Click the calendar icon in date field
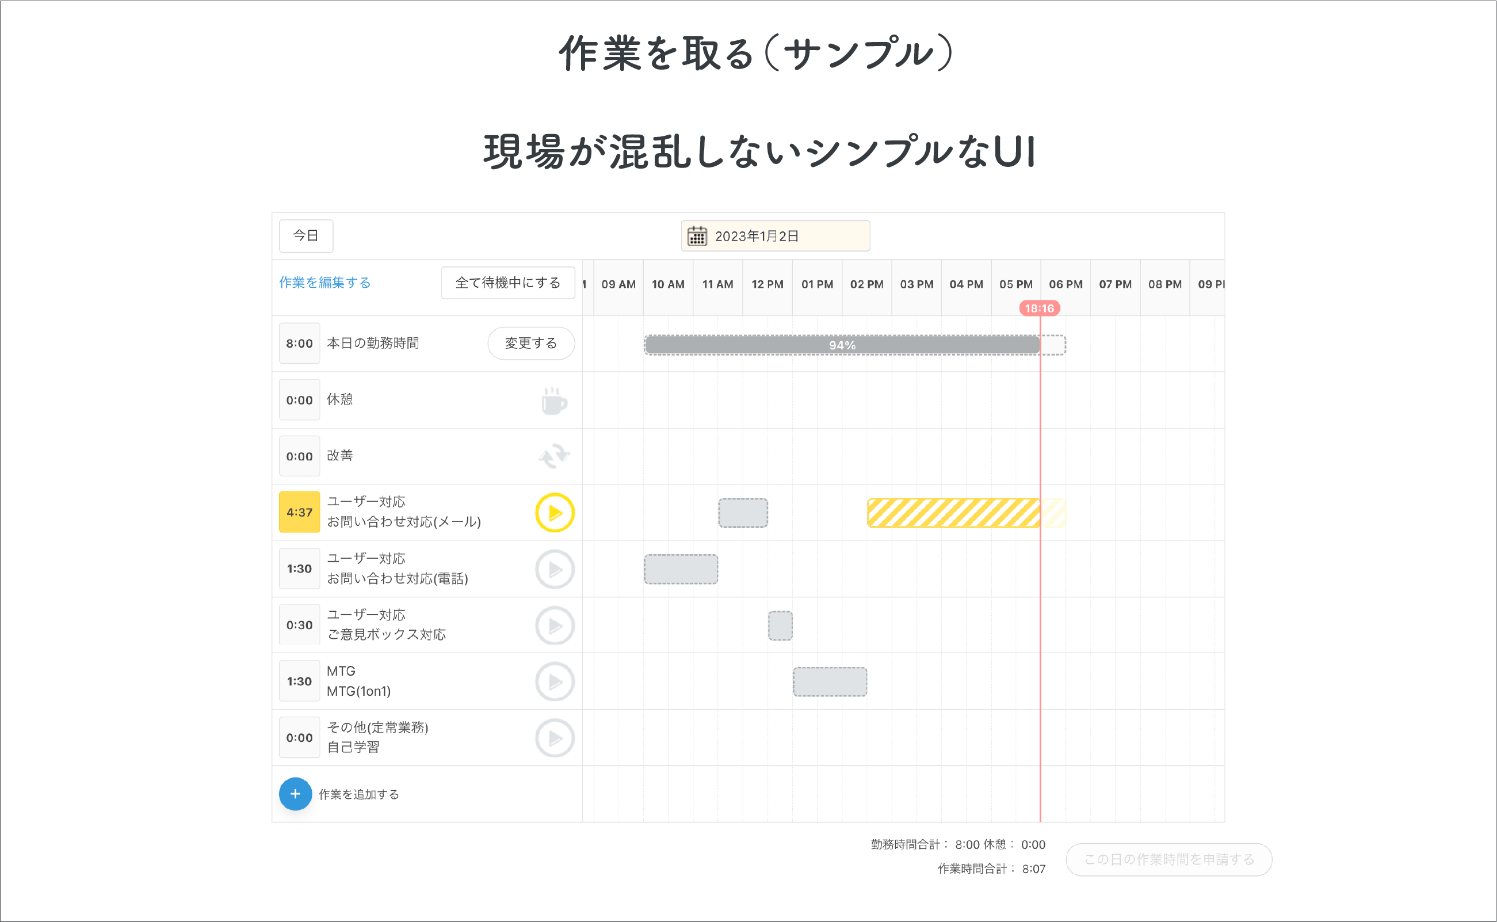 pyautogui.click(x=697, y=236)
